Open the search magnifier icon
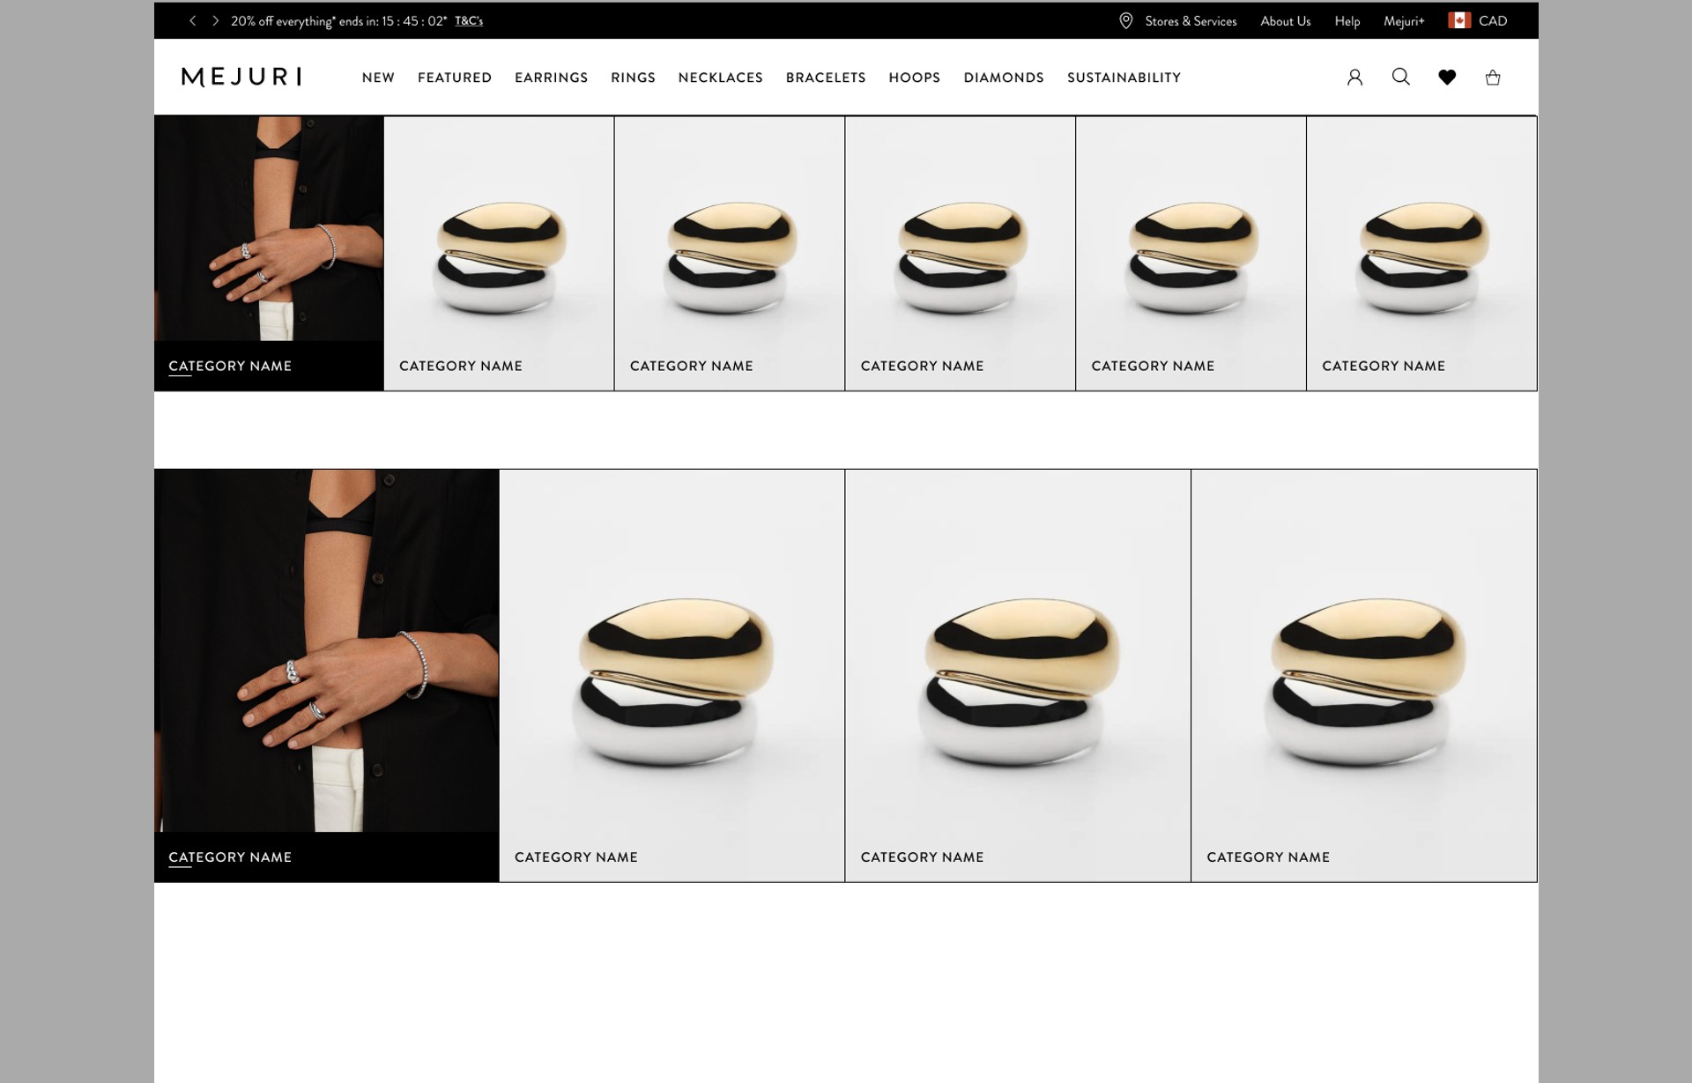The width and height of the screenshot is (1692, 1083). point(1400,77)
